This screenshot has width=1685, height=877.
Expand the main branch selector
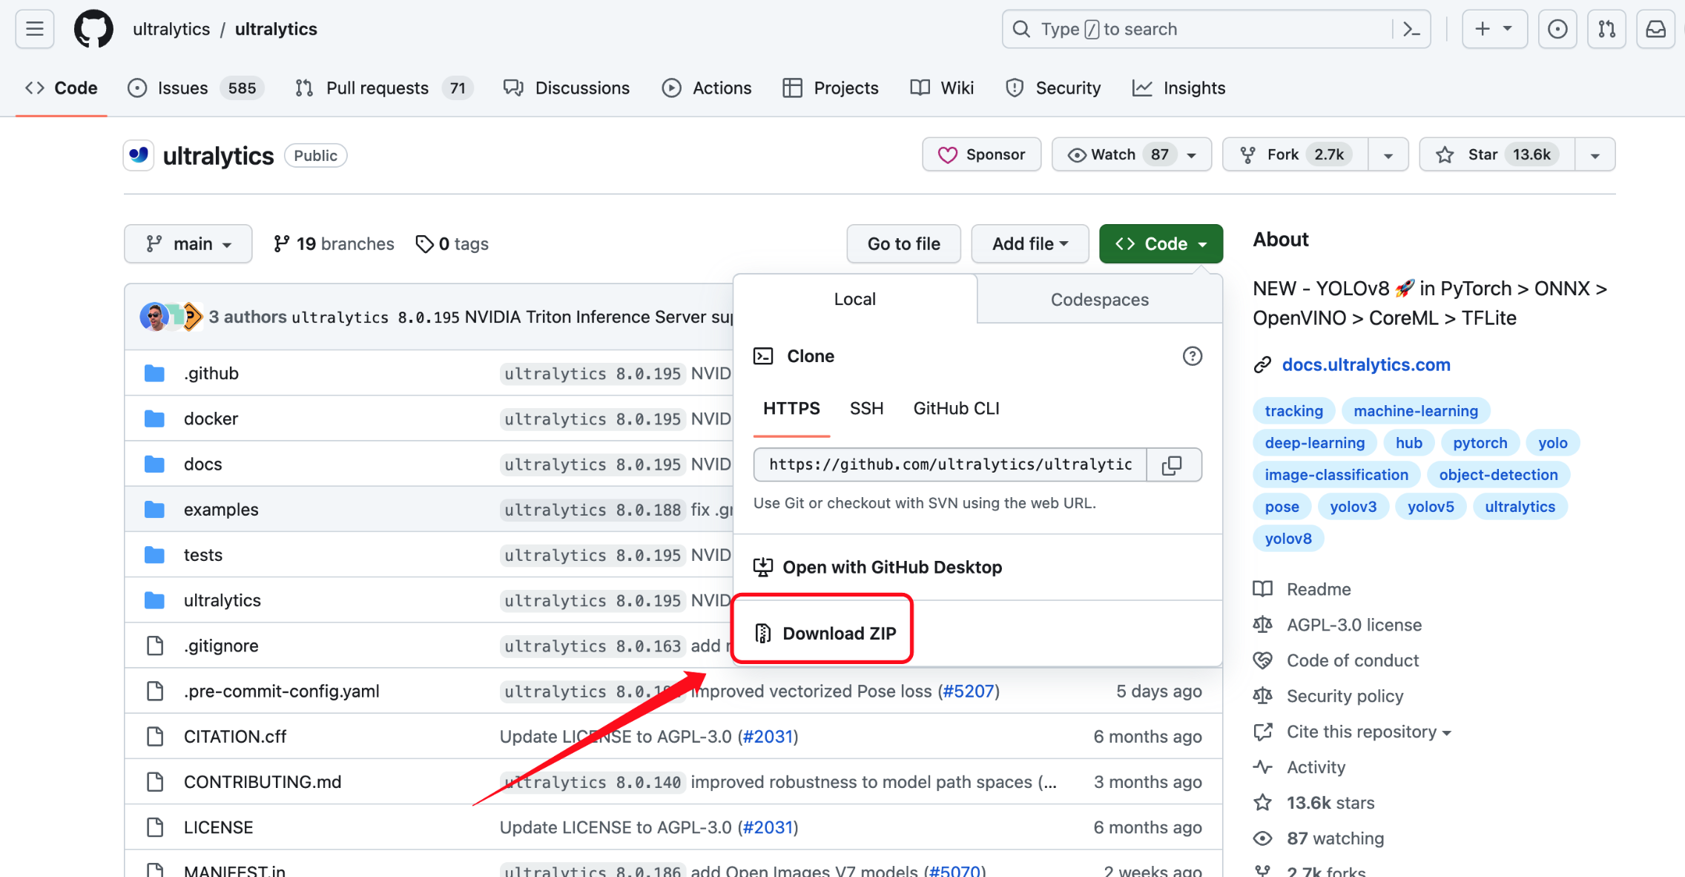click(x=188, y=243)
